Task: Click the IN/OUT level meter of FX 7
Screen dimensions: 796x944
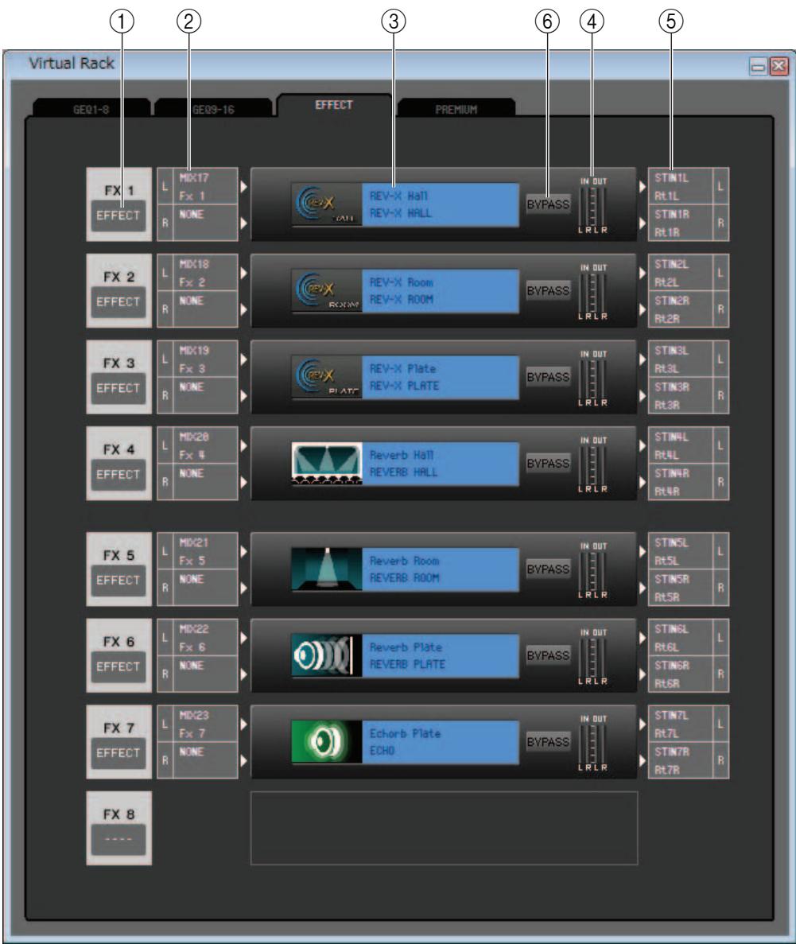Action: (593, 744)
